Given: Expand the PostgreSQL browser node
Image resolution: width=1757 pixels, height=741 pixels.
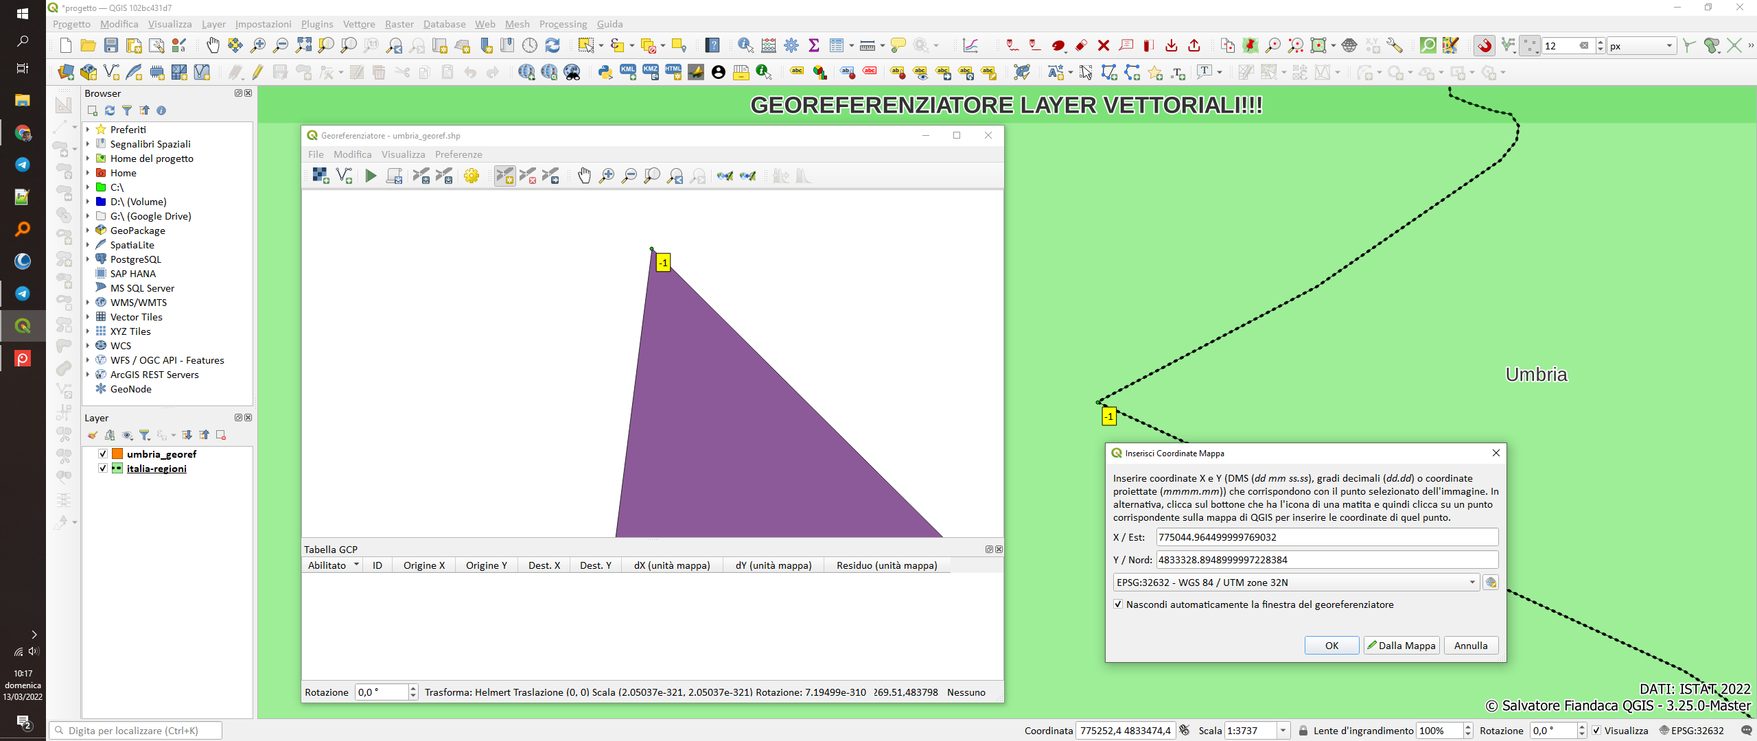Looking at the screenshot, I should [88, 259].
